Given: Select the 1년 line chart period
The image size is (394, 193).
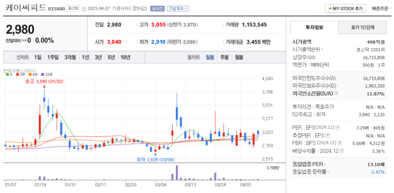Looking at the screenshot, I should pyautogui.click(x=85, y=57).
